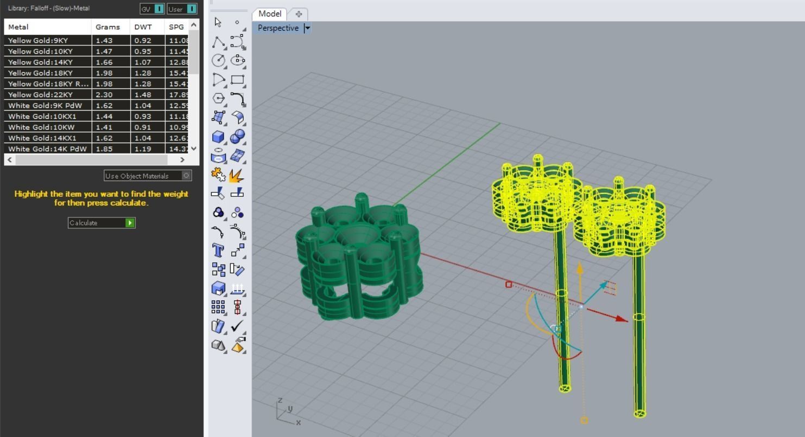The width and height of the screenshot is (805, 437).
Task: Open the Mesh from surface tool
Action: 237,156
